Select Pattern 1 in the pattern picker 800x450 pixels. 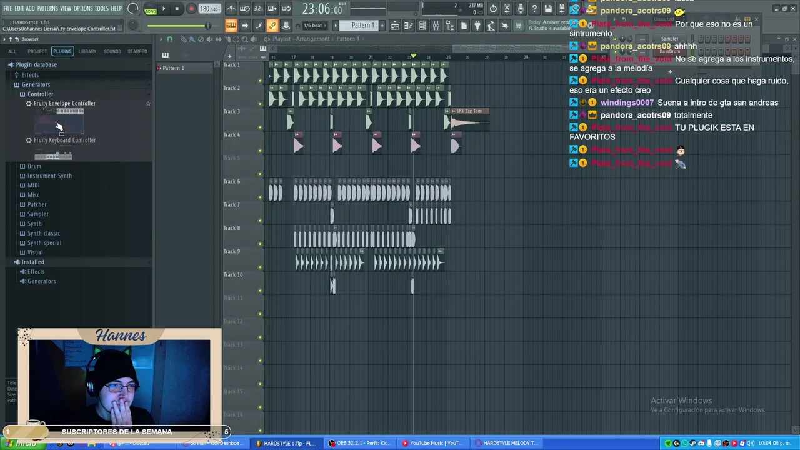click(174, 68)
